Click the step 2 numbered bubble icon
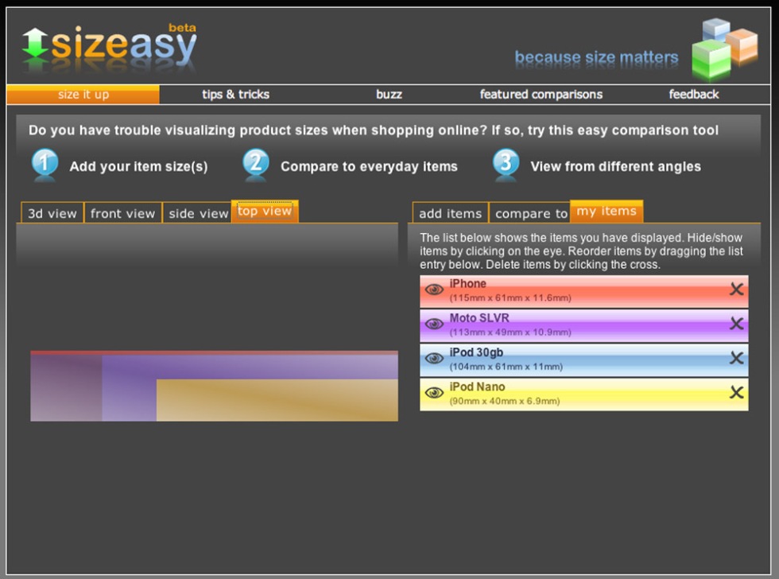This screenshot has width=779, height=579. click(x=255, y=164)
